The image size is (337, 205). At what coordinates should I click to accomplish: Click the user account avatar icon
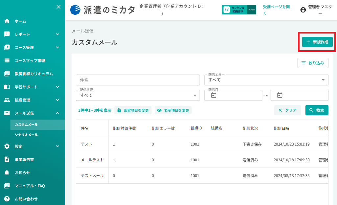pos(303,10)
